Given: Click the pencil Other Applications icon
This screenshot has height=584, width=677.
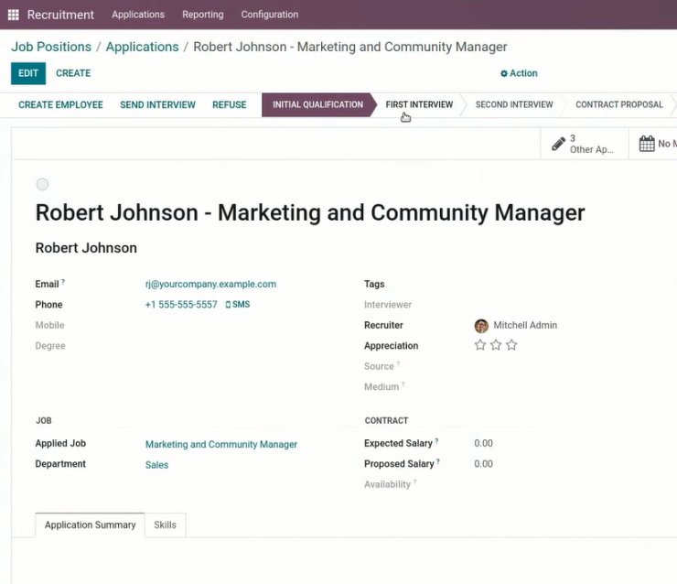Looking at the screenshot, I should [558, 144].
